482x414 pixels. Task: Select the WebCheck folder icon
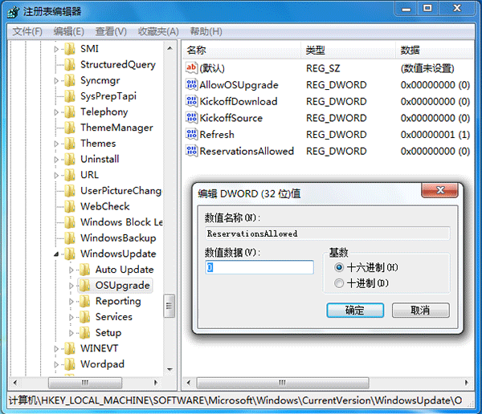pyautogui.click(x=70, y=206)
